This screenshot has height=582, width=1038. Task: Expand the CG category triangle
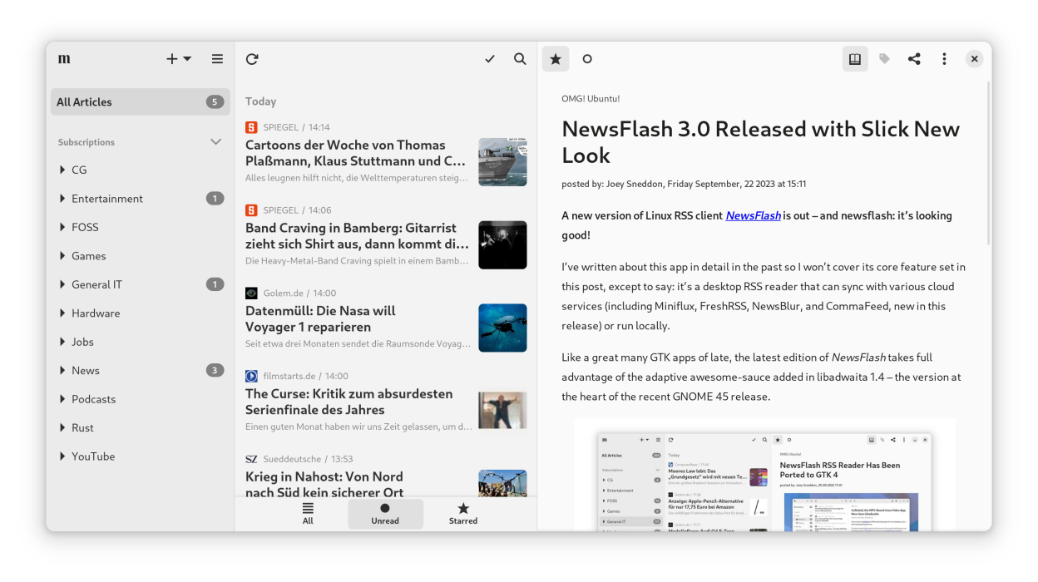(x=62, y=170)
